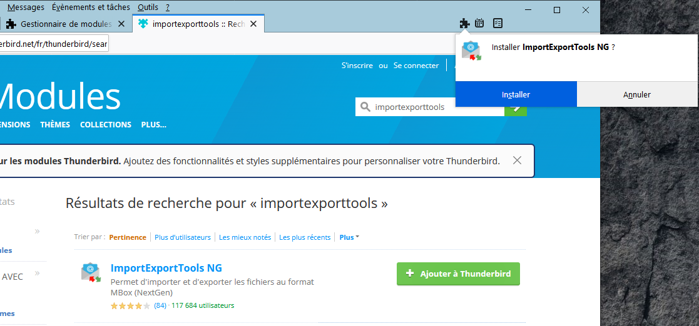Expand the PLUS... navigation menu
The image size is (699, 326).
tap(154, 124)
